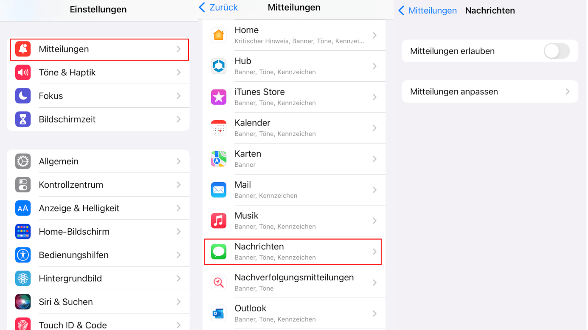Open the Töne & Haptik speaker icon
Viewport: 588px width, 330px height.
pos(23,72)
